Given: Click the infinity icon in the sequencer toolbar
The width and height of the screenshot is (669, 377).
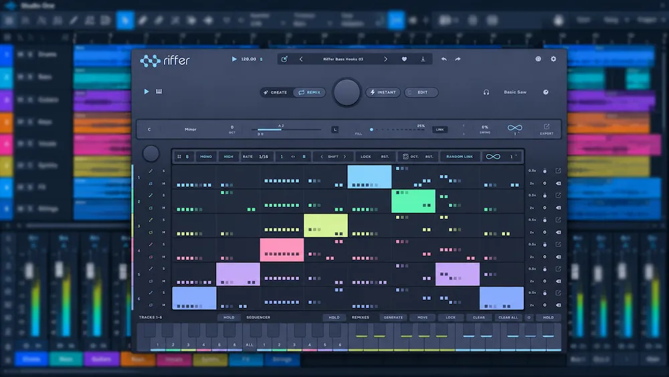Looking at the screenshot, I should tap(493, 157).
